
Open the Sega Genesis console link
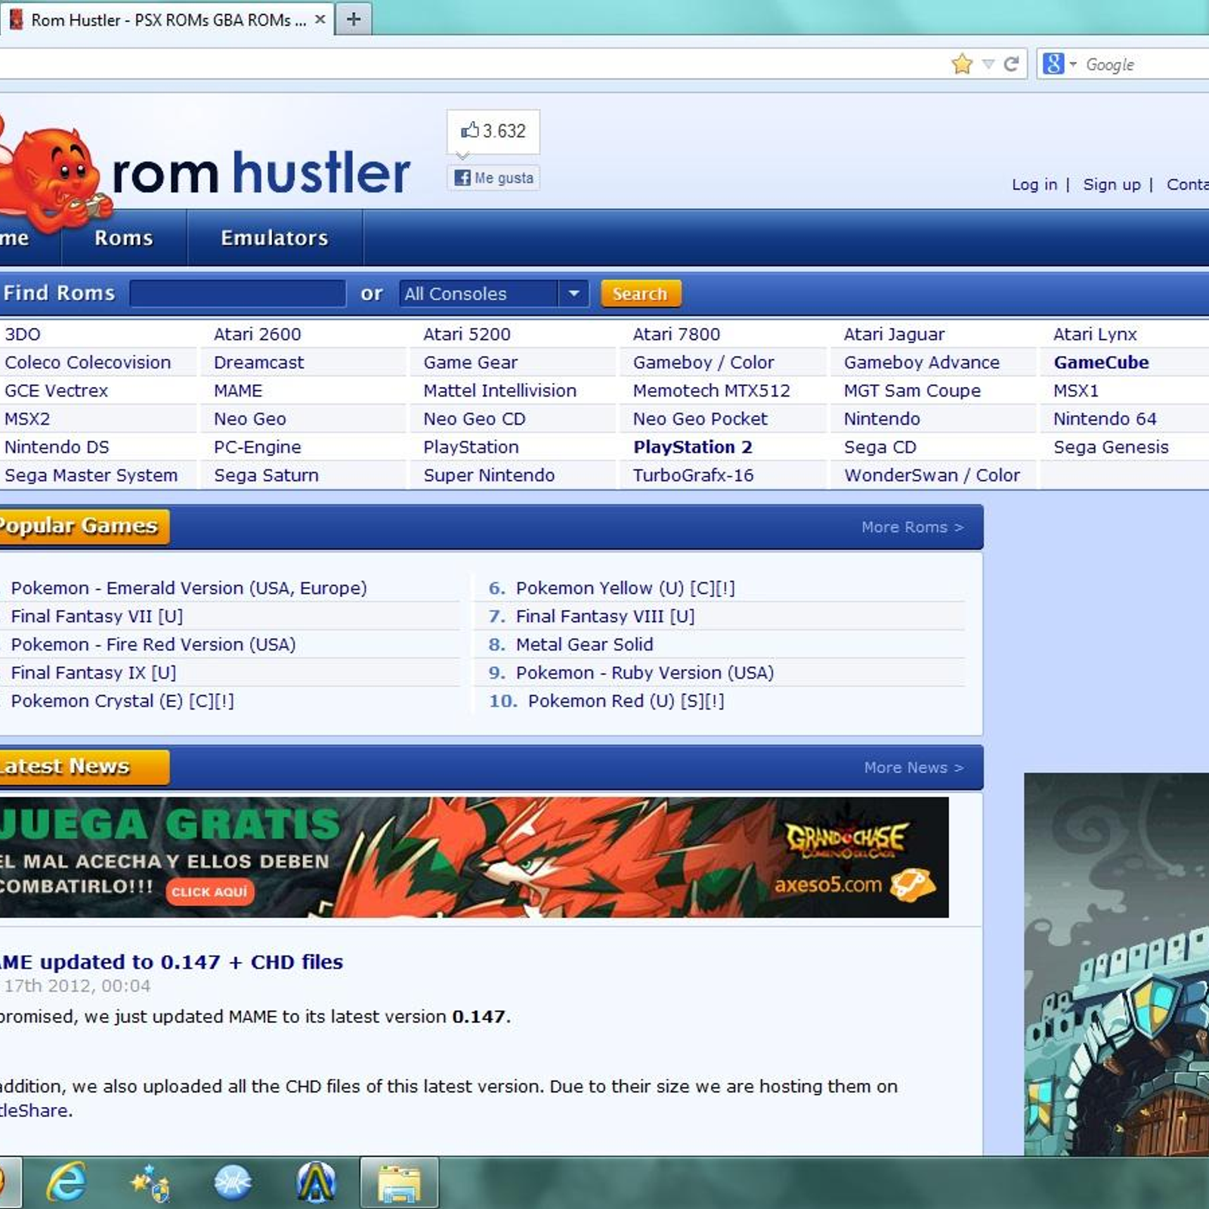(x=1111, y=447)
